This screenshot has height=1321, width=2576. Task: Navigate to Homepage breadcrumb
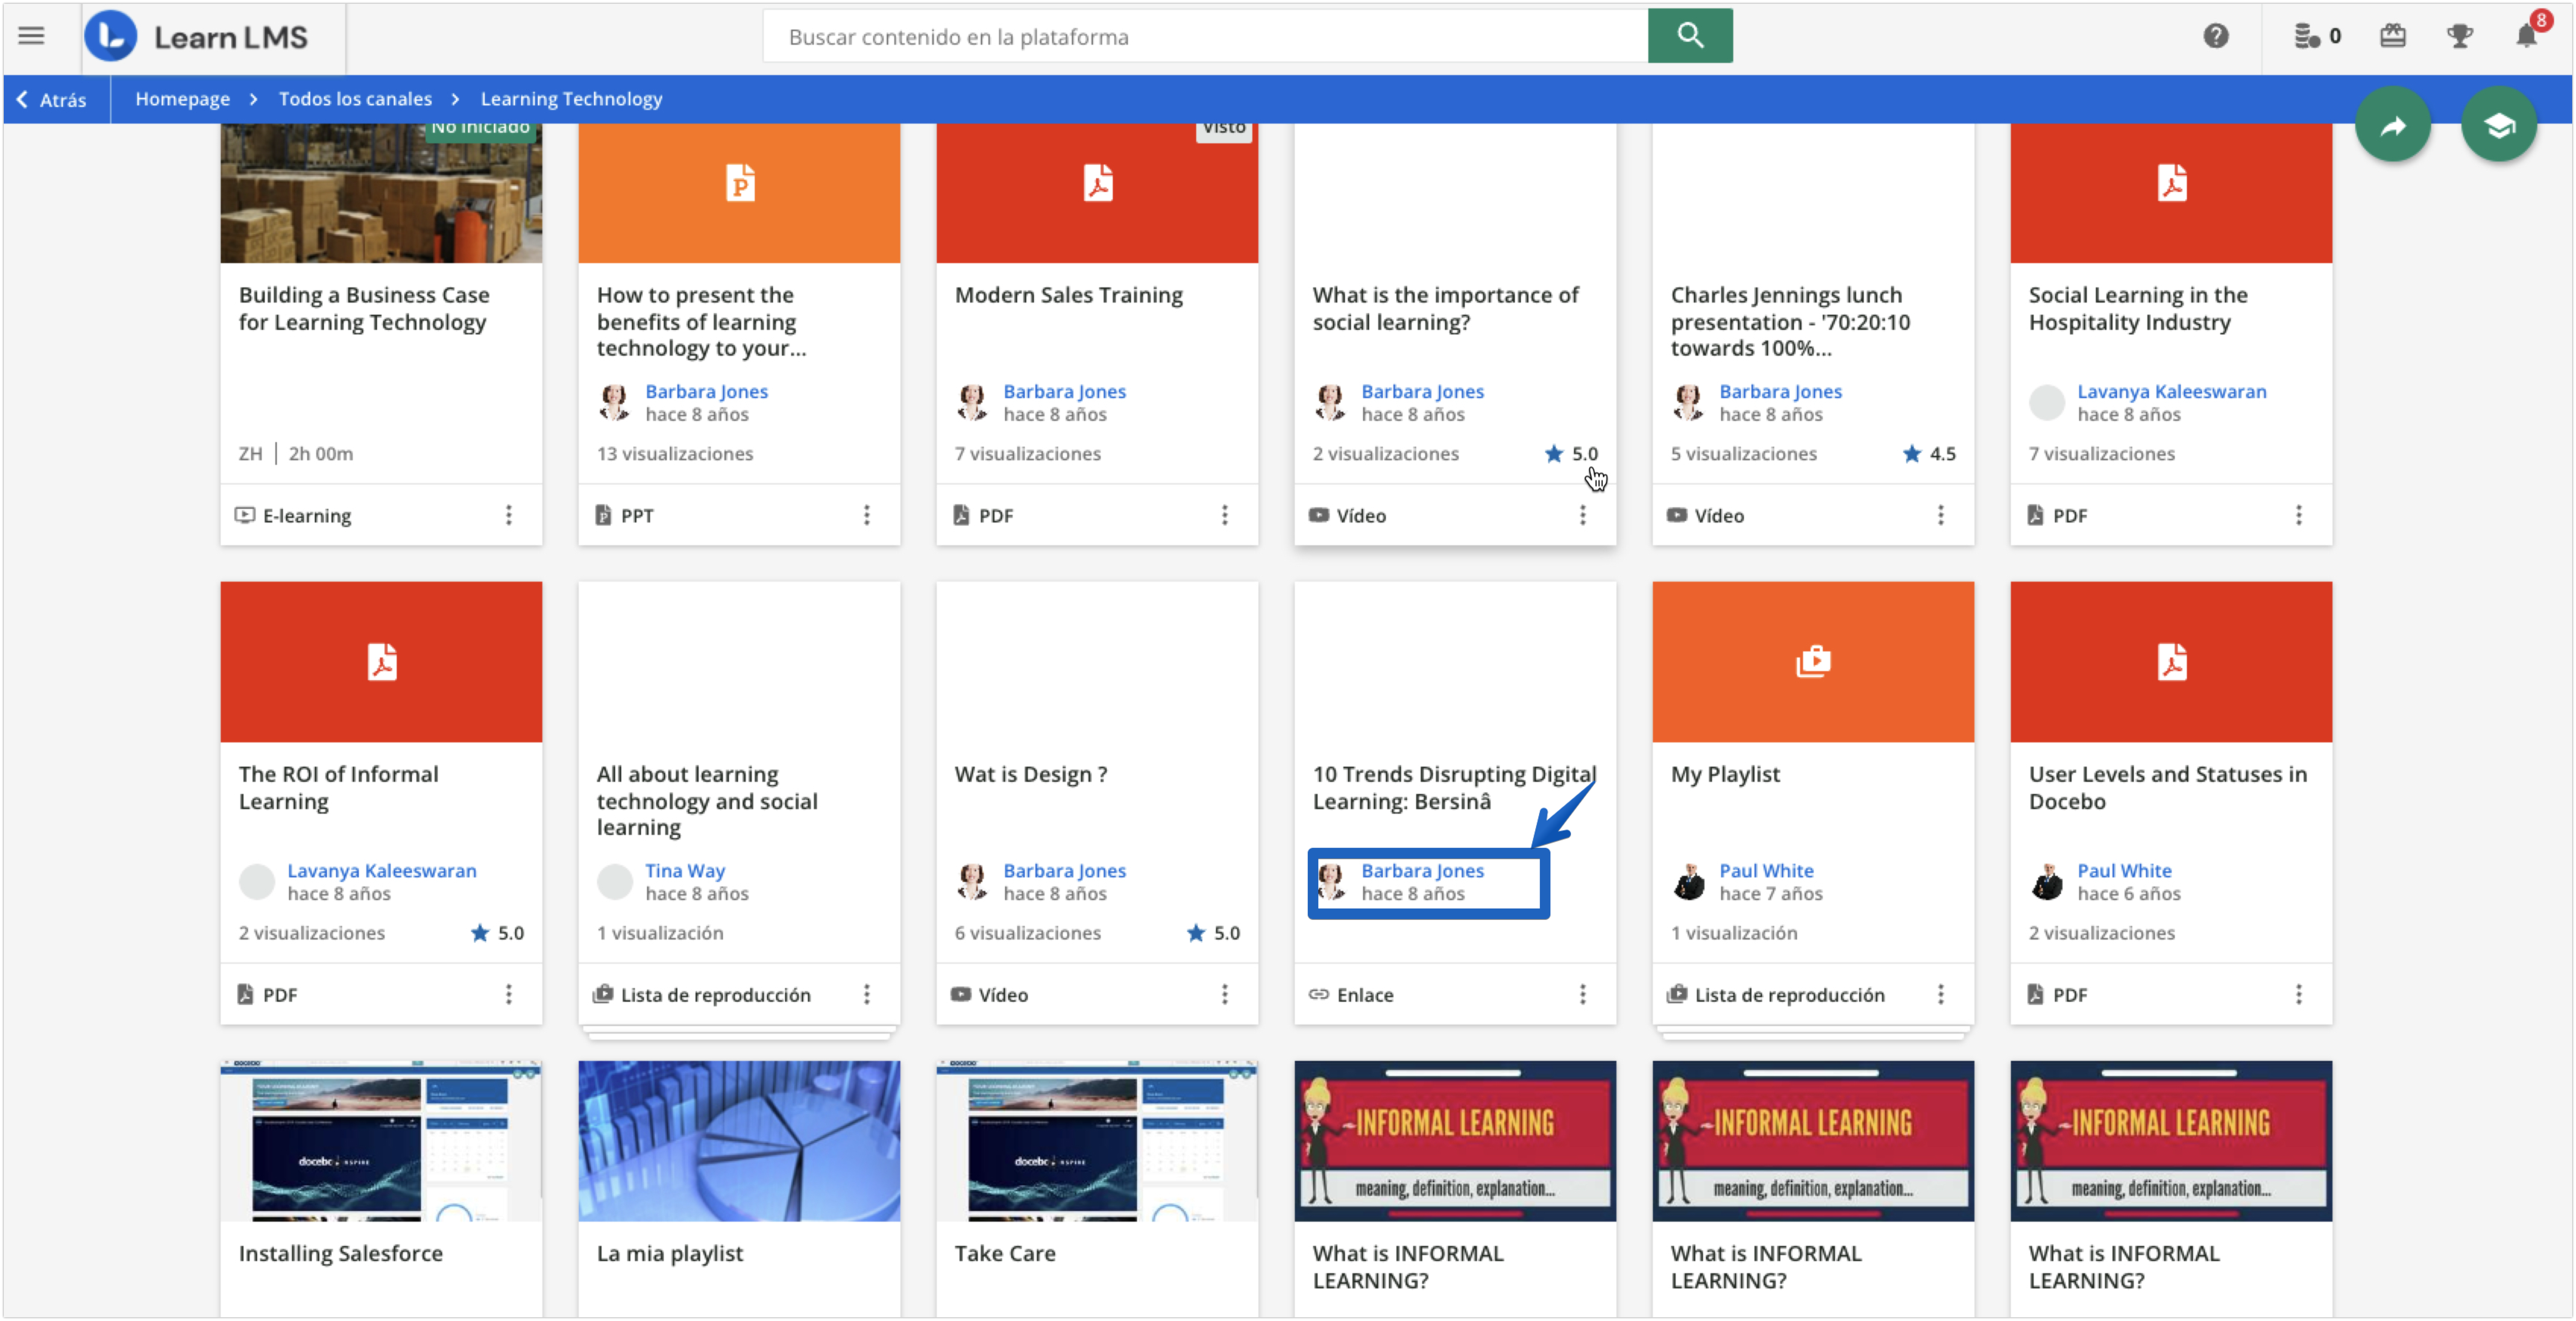tap(183, 99)
